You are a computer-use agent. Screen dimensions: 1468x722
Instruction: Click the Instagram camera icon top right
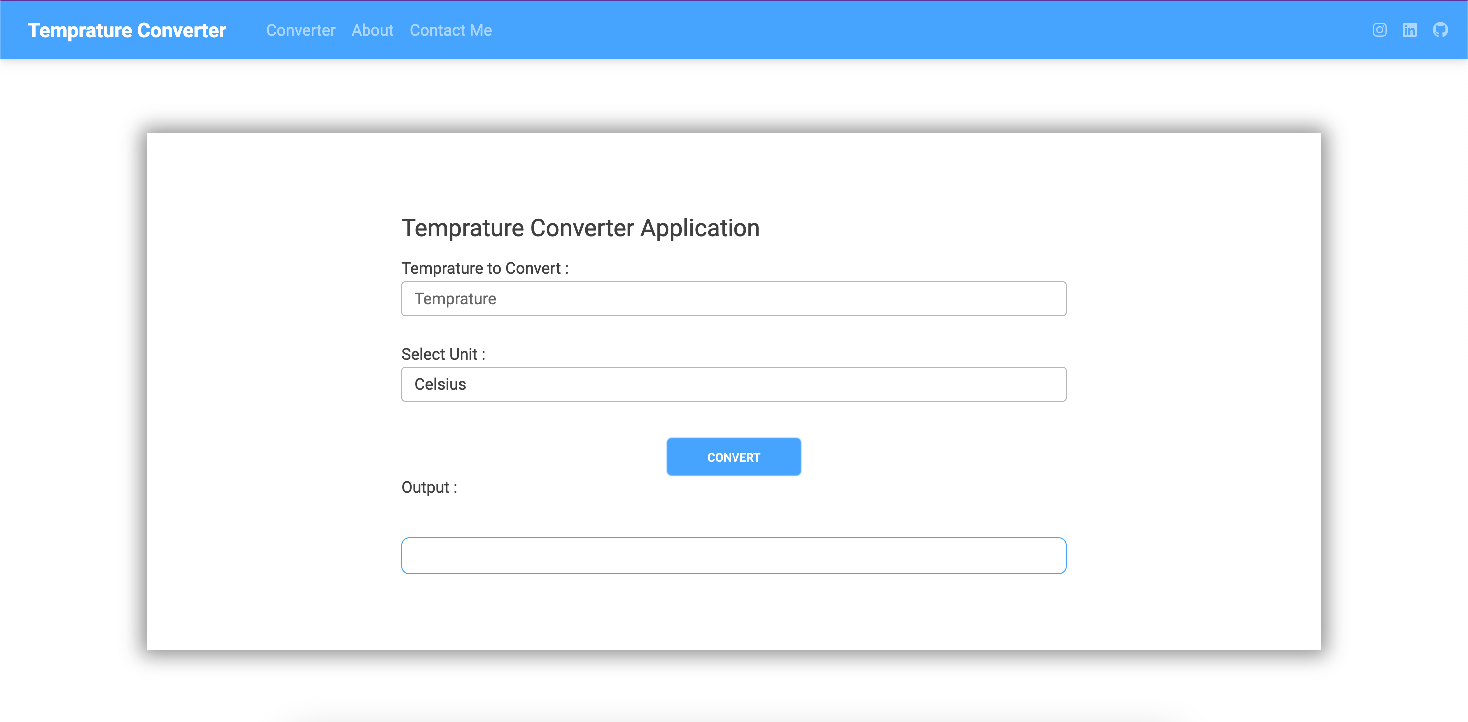tap(1380, 30)
